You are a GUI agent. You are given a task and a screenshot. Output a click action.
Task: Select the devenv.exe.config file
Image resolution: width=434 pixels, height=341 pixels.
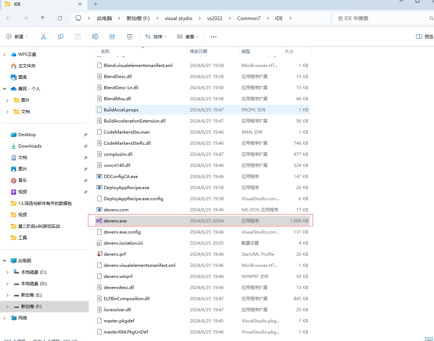click(202, 232)
